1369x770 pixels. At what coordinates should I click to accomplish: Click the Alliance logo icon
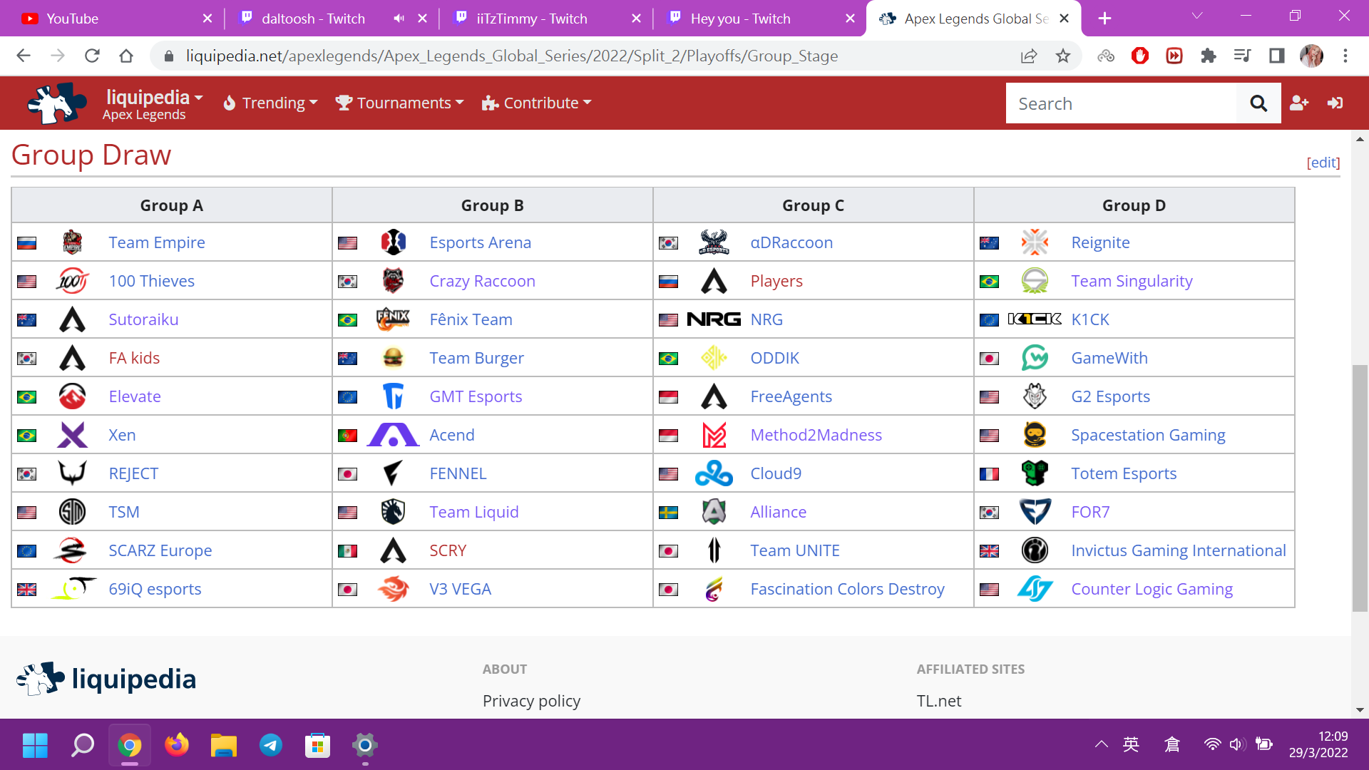click(x=714, y=512)
